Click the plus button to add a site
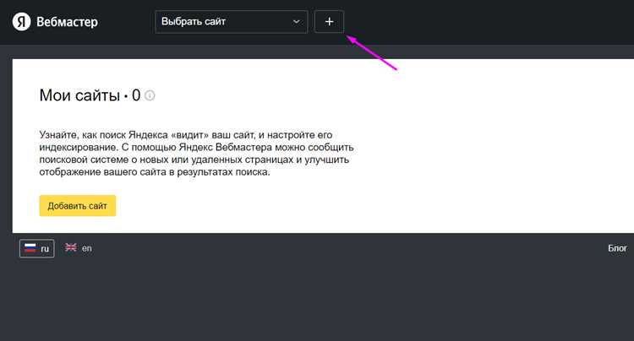The image size is (634, 341). (329, 22)
